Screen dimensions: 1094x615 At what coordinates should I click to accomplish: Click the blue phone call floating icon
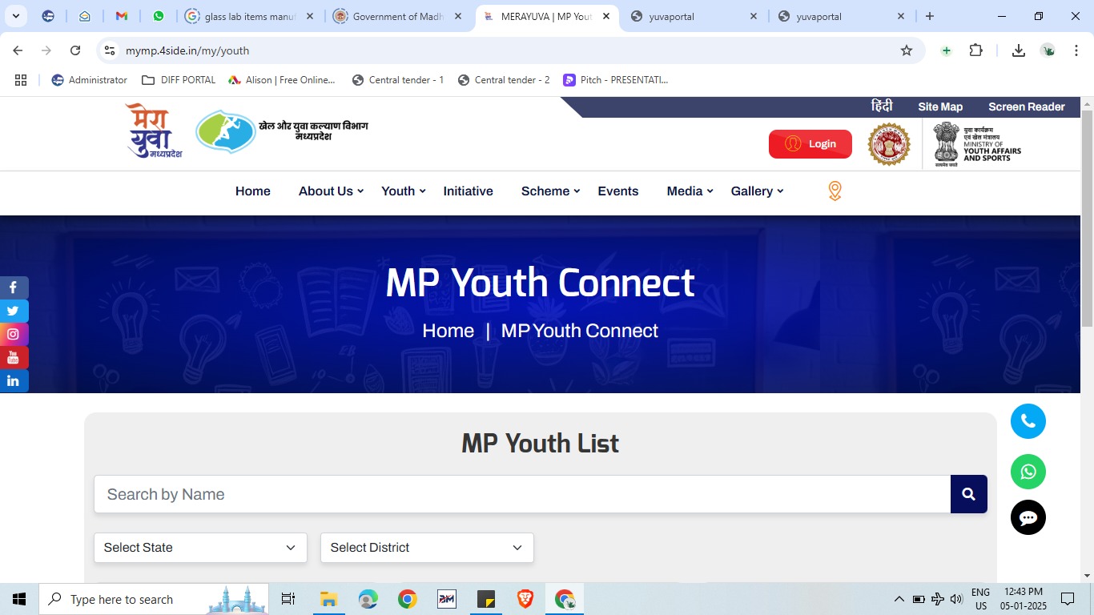point(1028,421)
